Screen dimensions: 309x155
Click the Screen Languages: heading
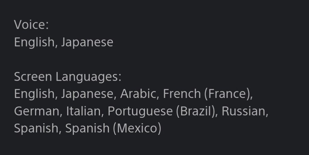click(x=68, y=77)
